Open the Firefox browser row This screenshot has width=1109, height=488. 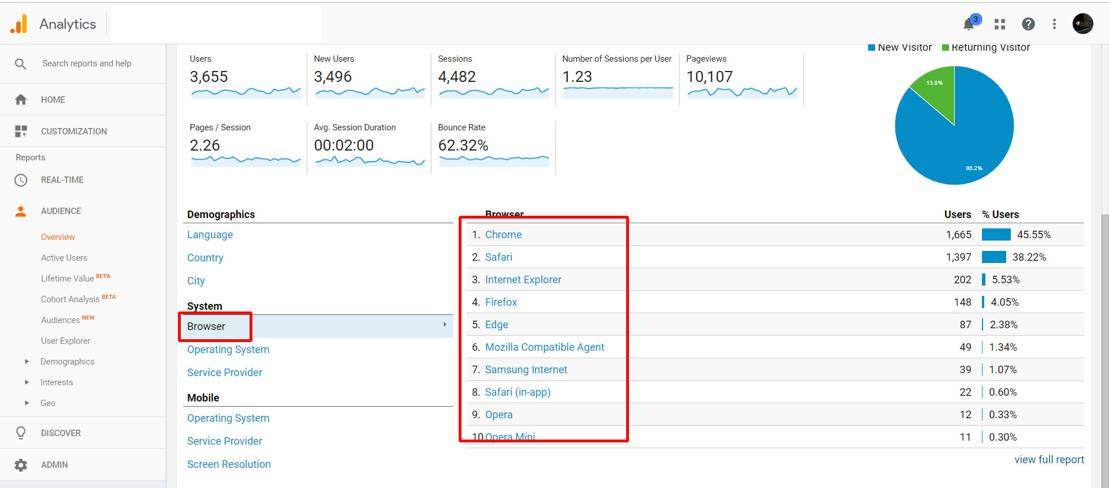click(x=501, y=302)
